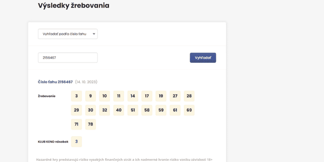The height and width of the screenshot is (162, 324).
Task: Click the draw number input field
Action: [68, 58]
